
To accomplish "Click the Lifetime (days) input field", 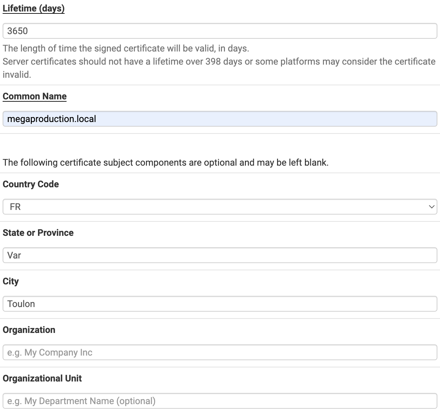I will click(220, 31).
